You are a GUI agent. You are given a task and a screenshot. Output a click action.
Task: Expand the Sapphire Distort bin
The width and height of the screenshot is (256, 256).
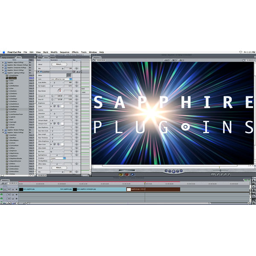click(3, 70)
